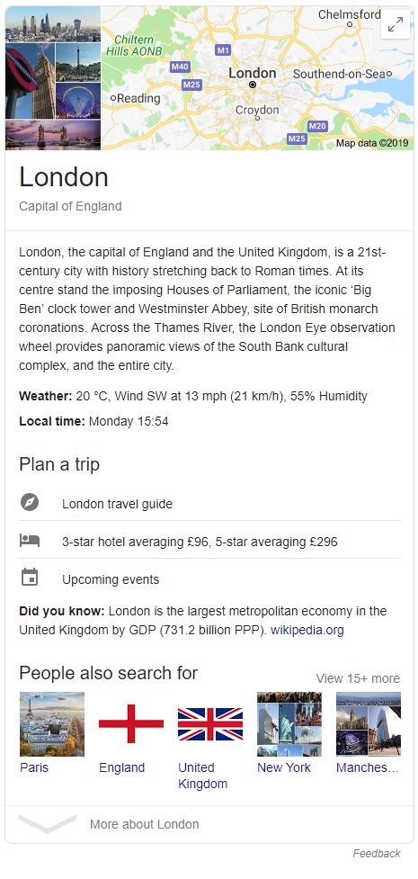Screen dimensions: 418x879
Task: Select the hotel averaging prices row
Action: pos(209,541)
